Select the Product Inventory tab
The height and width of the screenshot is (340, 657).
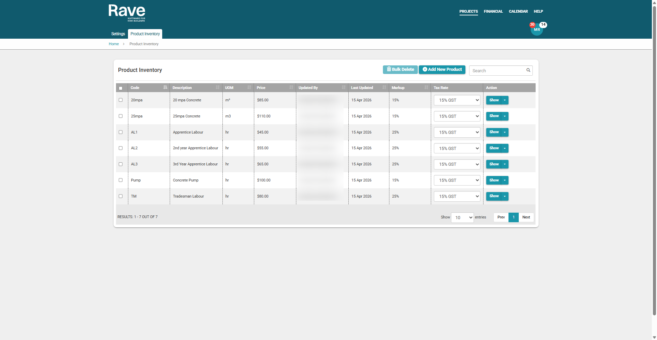coord(145,34)
